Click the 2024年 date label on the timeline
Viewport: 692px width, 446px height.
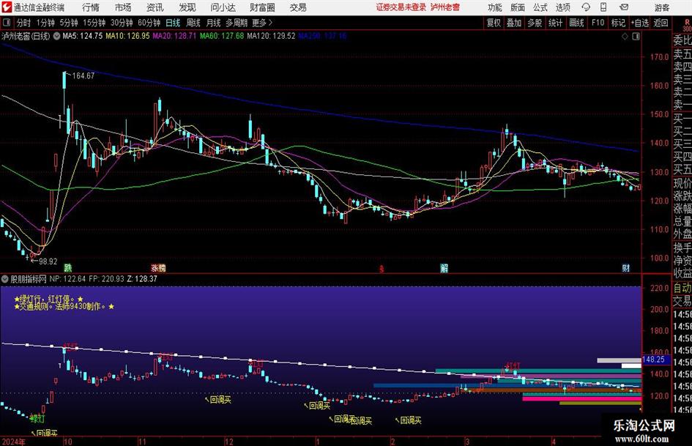coord(13,442)
